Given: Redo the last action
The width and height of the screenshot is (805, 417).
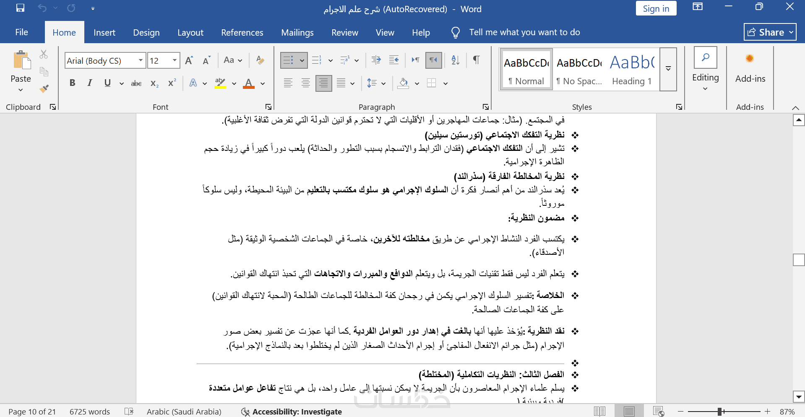Looking at the screenshot, I should click(x=71, y=8).
